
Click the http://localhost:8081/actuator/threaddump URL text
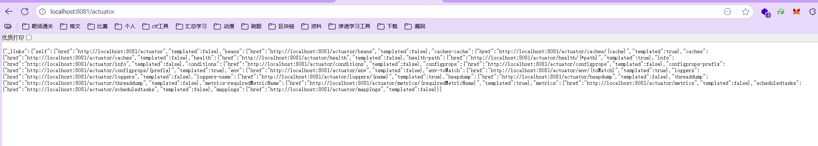pos(85,83)
